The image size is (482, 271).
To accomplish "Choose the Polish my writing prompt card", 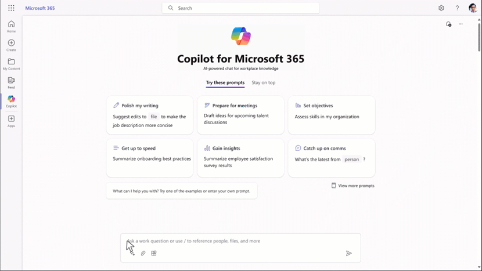I will click(x=150, y=115).
